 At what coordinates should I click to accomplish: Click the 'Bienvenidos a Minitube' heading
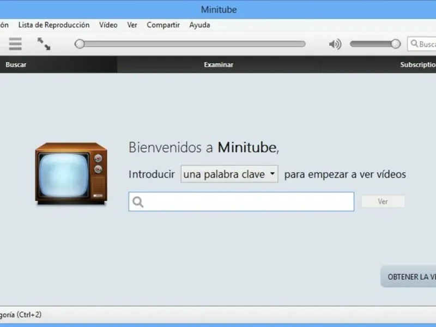(x=204, y=147)
